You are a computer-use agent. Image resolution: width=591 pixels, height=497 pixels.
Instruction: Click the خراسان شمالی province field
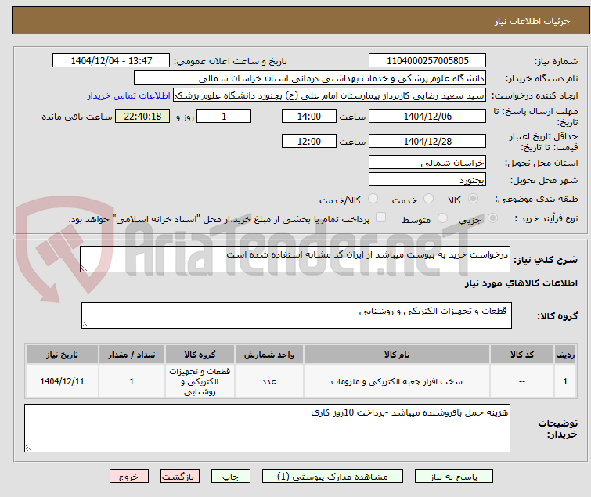coord(427,162)
